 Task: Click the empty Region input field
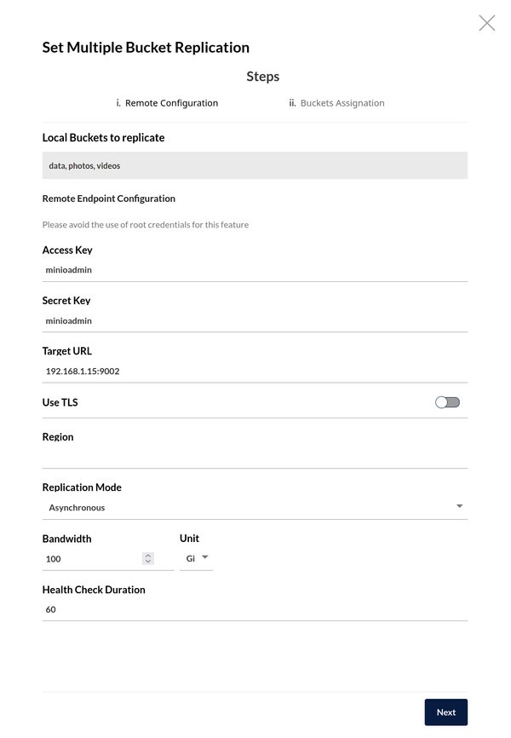click(x=255, y=457)
